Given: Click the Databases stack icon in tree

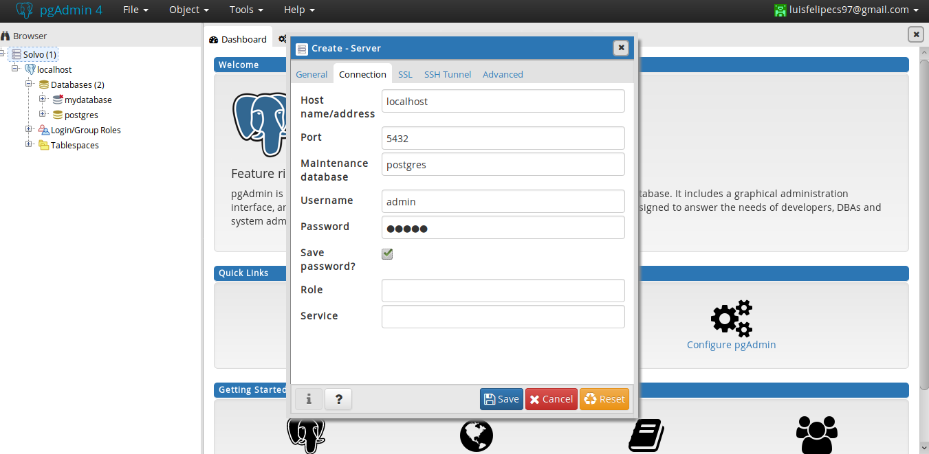Looking at the screenshot, I should (x=44, y=84).
